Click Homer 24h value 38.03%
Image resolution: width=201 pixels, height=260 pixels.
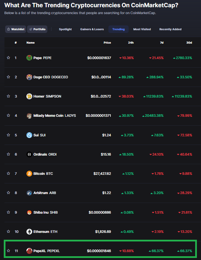point(126,96)
